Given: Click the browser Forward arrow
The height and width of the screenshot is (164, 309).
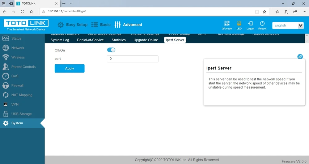Looking at the screenshot, I should pos(13,12).
